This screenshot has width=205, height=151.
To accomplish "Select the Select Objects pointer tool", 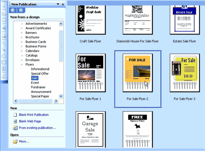I will [4, 5].
